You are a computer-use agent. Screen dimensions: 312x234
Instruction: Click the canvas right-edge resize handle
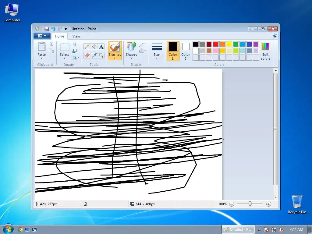(223, 139)
